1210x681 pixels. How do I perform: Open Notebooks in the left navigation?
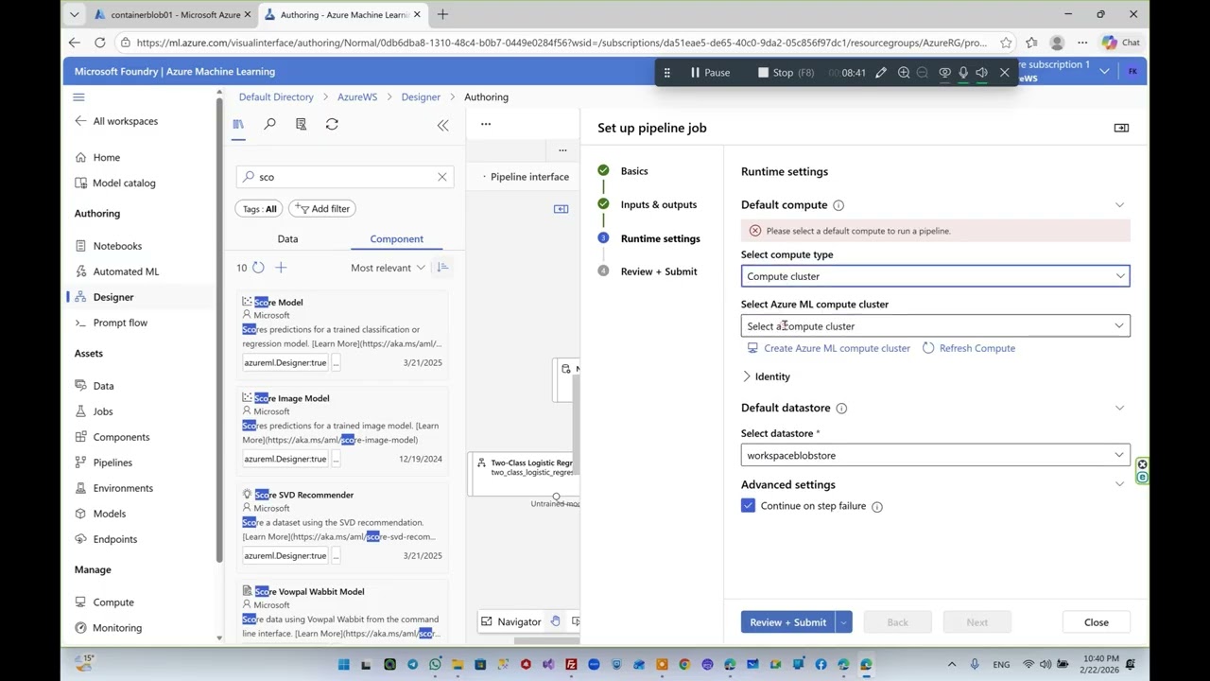click(117, 246)
